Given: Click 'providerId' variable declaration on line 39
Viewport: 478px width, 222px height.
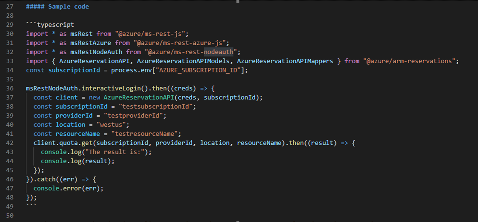Looking at the screenshot, I should [74, 116].
